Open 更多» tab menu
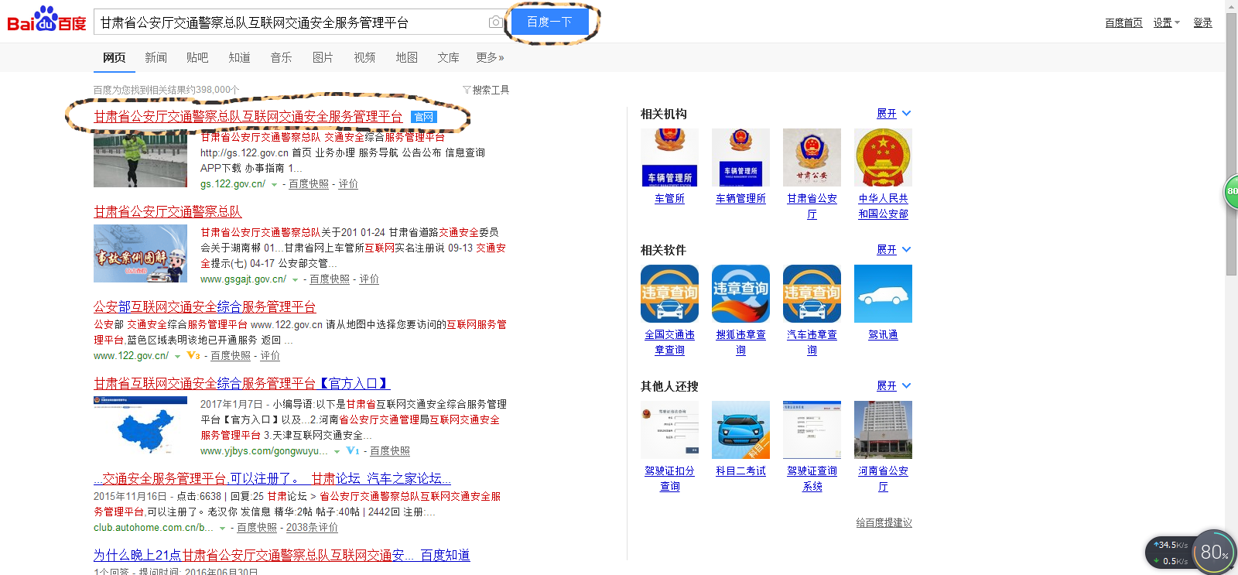 pos(490,57)
